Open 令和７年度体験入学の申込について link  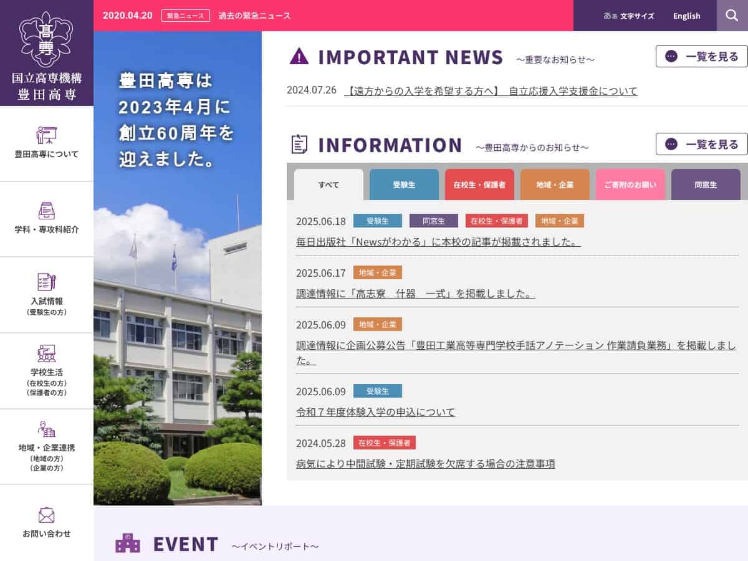pos(375,412)
